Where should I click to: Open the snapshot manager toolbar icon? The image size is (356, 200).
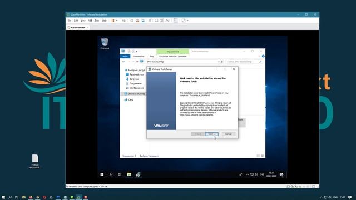point(143,21)
